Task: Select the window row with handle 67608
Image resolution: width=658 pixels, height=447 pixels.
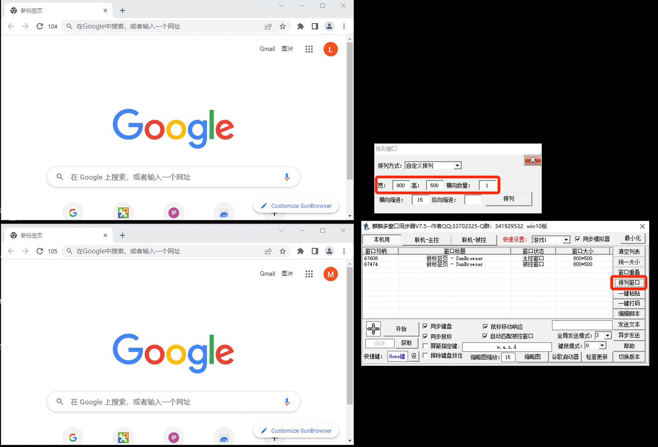Action: (x=487, y=259)
